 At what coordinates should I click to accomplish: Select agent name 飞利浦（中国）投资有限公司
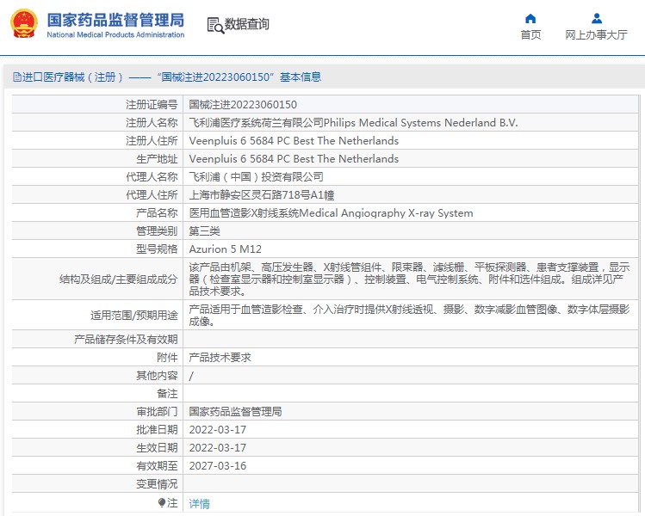click(256, 177)
